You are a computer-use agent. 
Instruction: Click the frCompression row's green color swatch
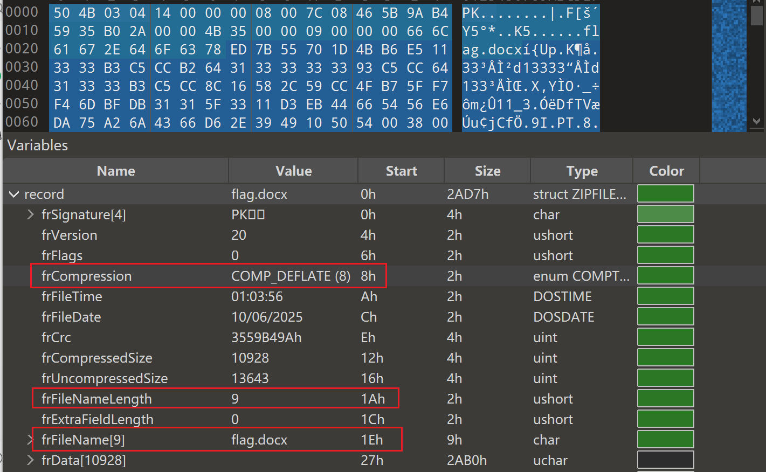665,276
